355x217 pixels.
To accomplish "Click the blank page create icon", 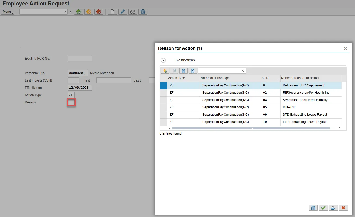I will click(113, 12).
